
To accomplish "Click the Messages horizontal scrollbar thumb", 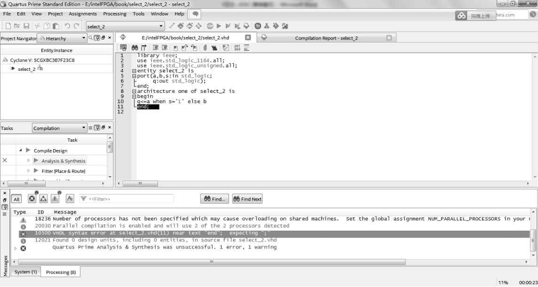I will [212, 262].
